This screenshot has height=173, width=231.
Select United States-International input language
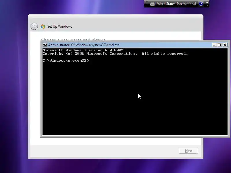(x=176, y=4)
